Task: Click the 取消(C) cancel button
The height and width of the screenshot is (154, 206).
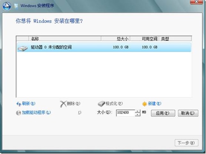Action: coord(188,113)
